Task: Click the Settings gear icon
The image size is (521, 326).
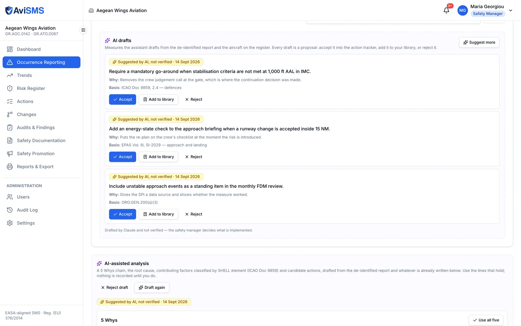Action: pos(10,223)
